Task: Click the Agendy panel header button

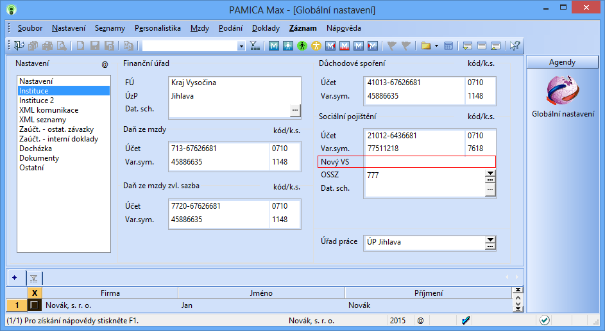Action: [562, 62]
